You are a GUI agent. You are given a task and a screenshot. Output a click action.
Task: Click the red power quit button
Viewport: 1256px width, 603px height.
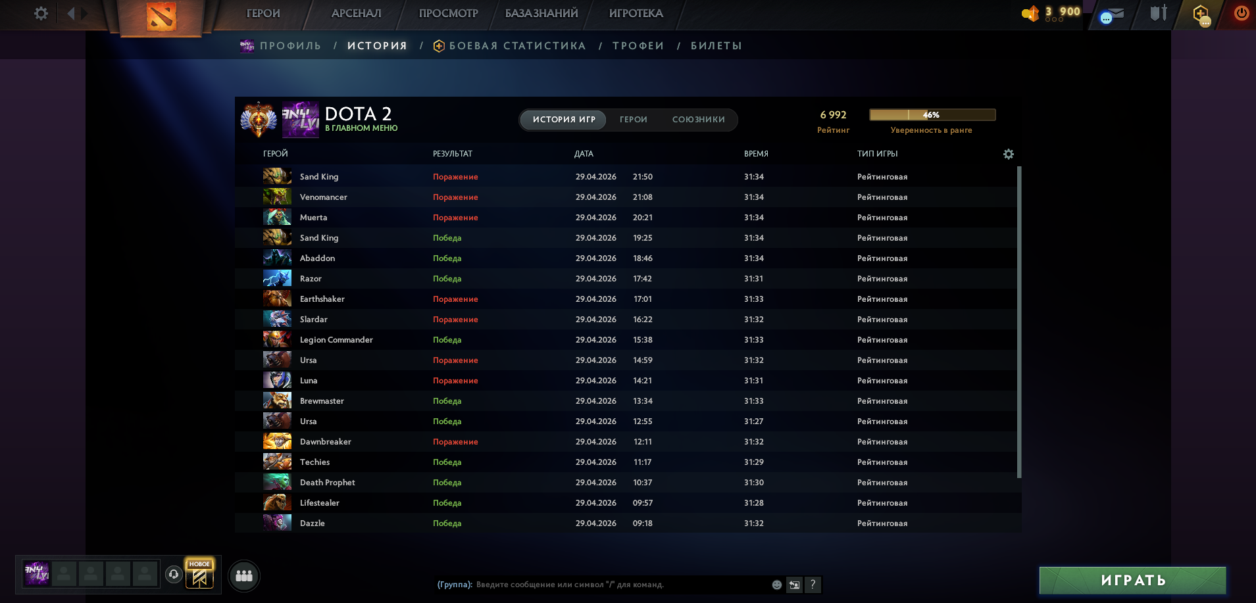1242,13
